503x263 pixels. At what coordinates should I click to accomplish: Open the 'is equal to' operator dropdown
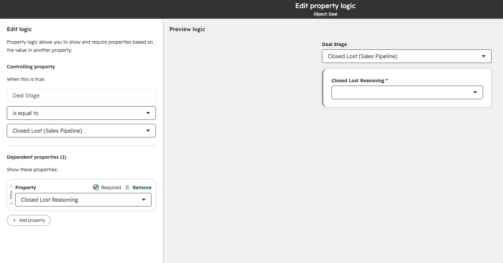[81, 113]
